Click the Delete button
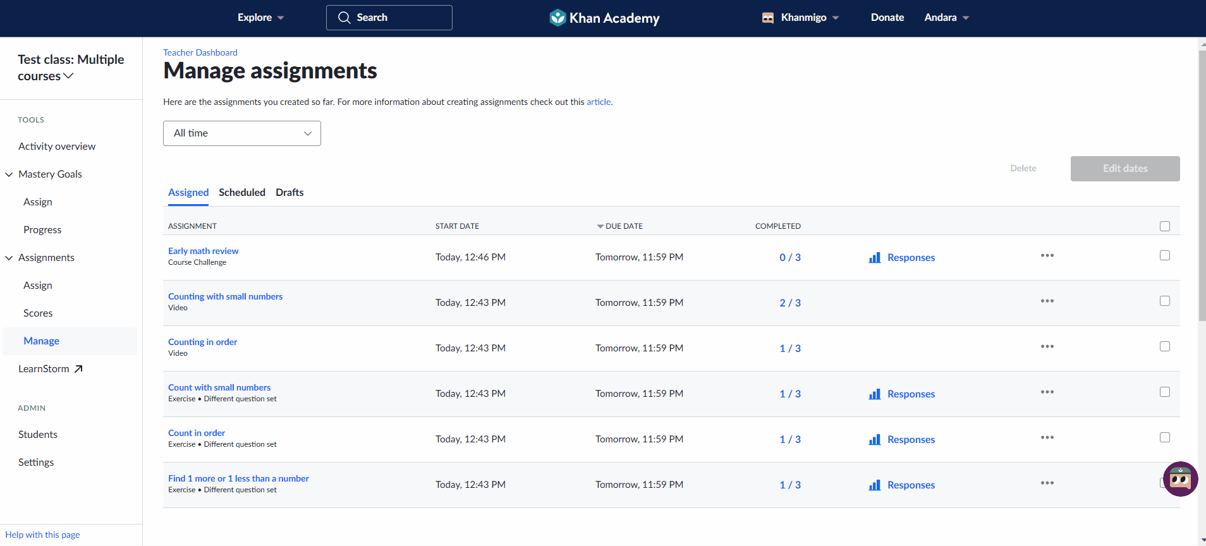The image size is (1206, 546). 1023,169
